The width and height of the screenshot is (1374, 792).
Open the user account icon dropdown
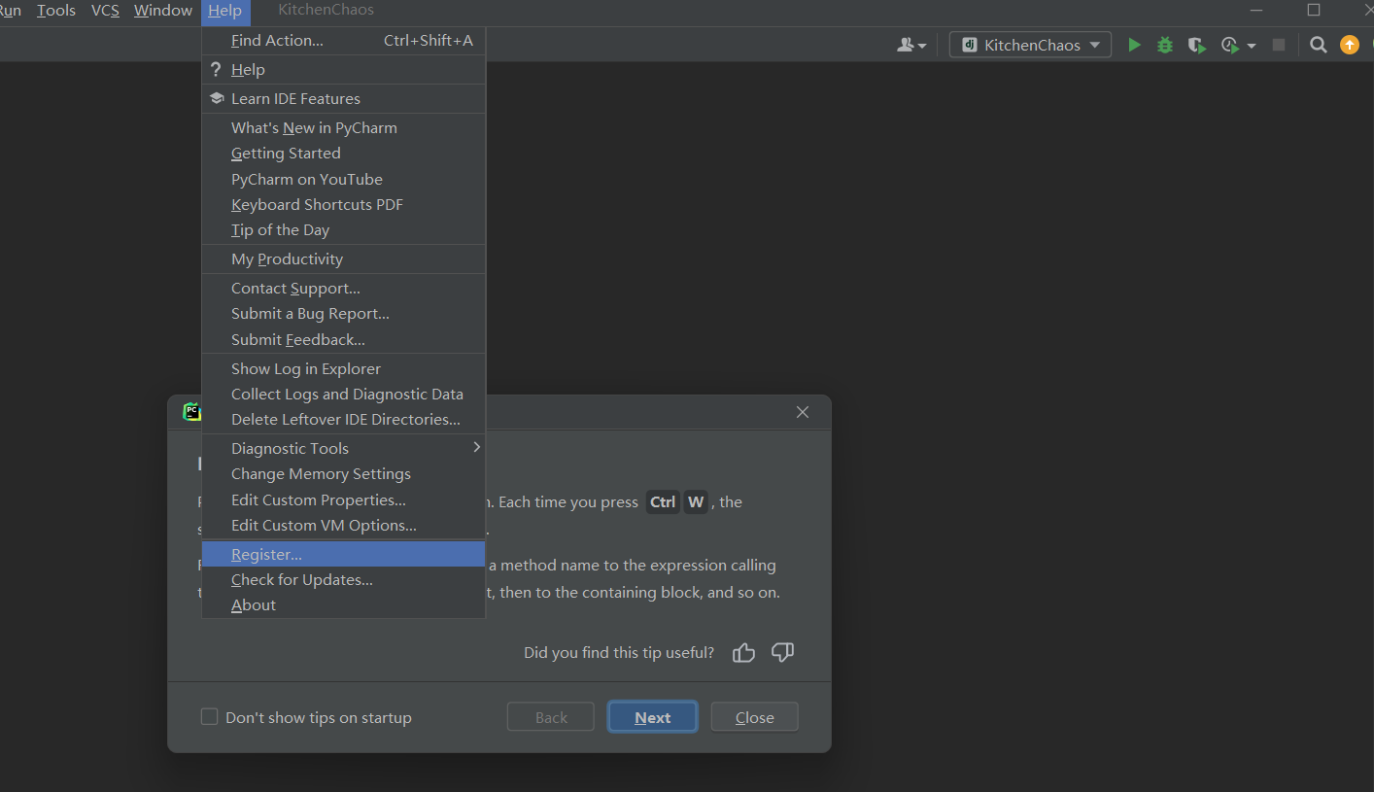(x=911, y=45)
